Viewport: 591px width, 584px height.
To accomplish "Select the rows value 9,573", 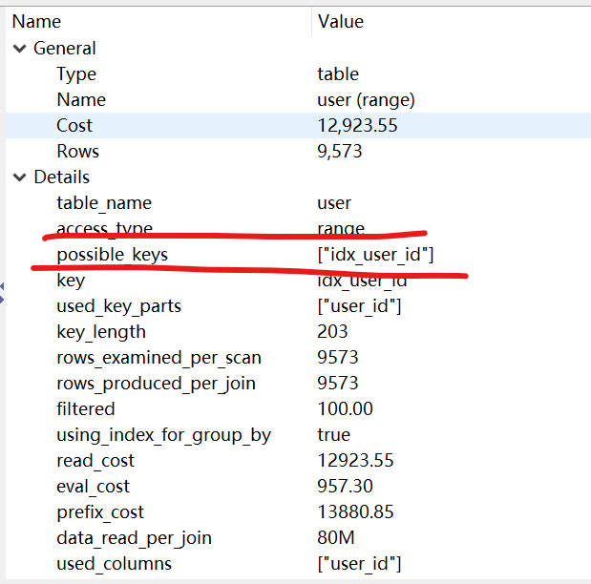I will click(340, 152).
